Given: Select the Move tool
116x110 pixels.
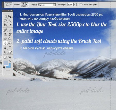Looking at the screenshot, I should tap(10, 16).
